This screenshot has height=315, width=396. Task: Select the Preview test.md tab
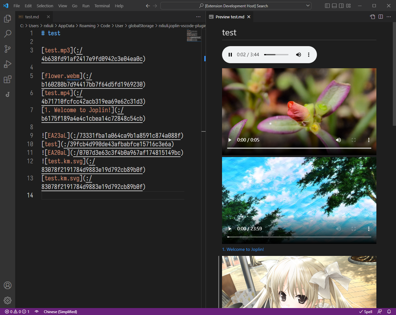(230, 17)
